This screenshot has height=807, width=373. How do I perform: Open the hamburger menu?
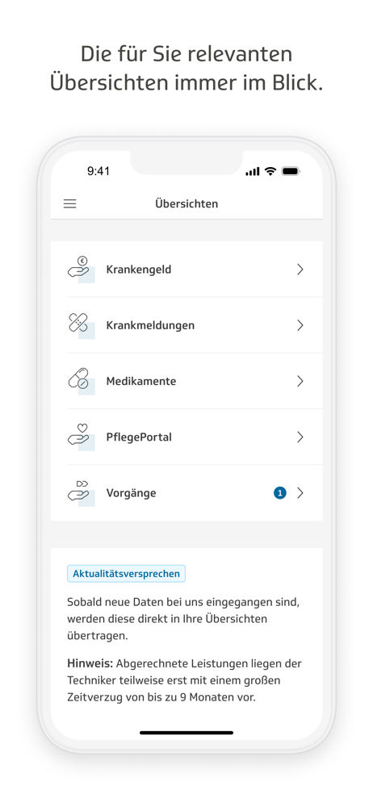point(70,204)
